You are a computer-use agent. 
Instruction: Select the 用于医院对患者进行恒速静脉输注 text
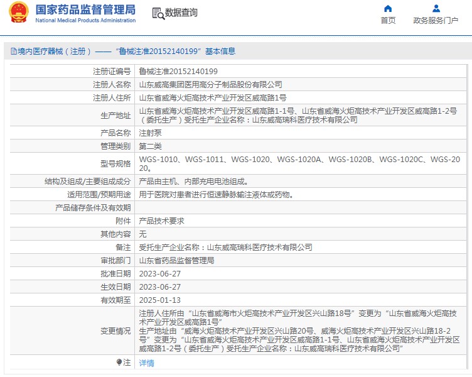[216, 195]
